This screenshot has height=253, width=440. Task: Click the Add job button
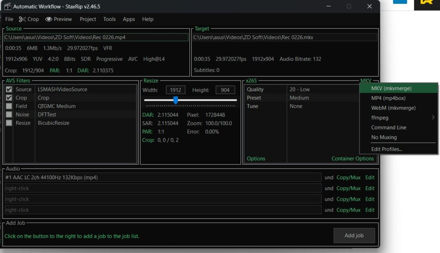(x=354, y=235)
